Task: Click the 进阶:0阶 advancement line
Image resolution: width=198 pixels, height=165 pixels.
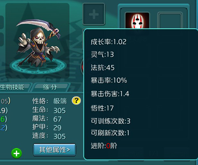Action: tap(104, 146)
